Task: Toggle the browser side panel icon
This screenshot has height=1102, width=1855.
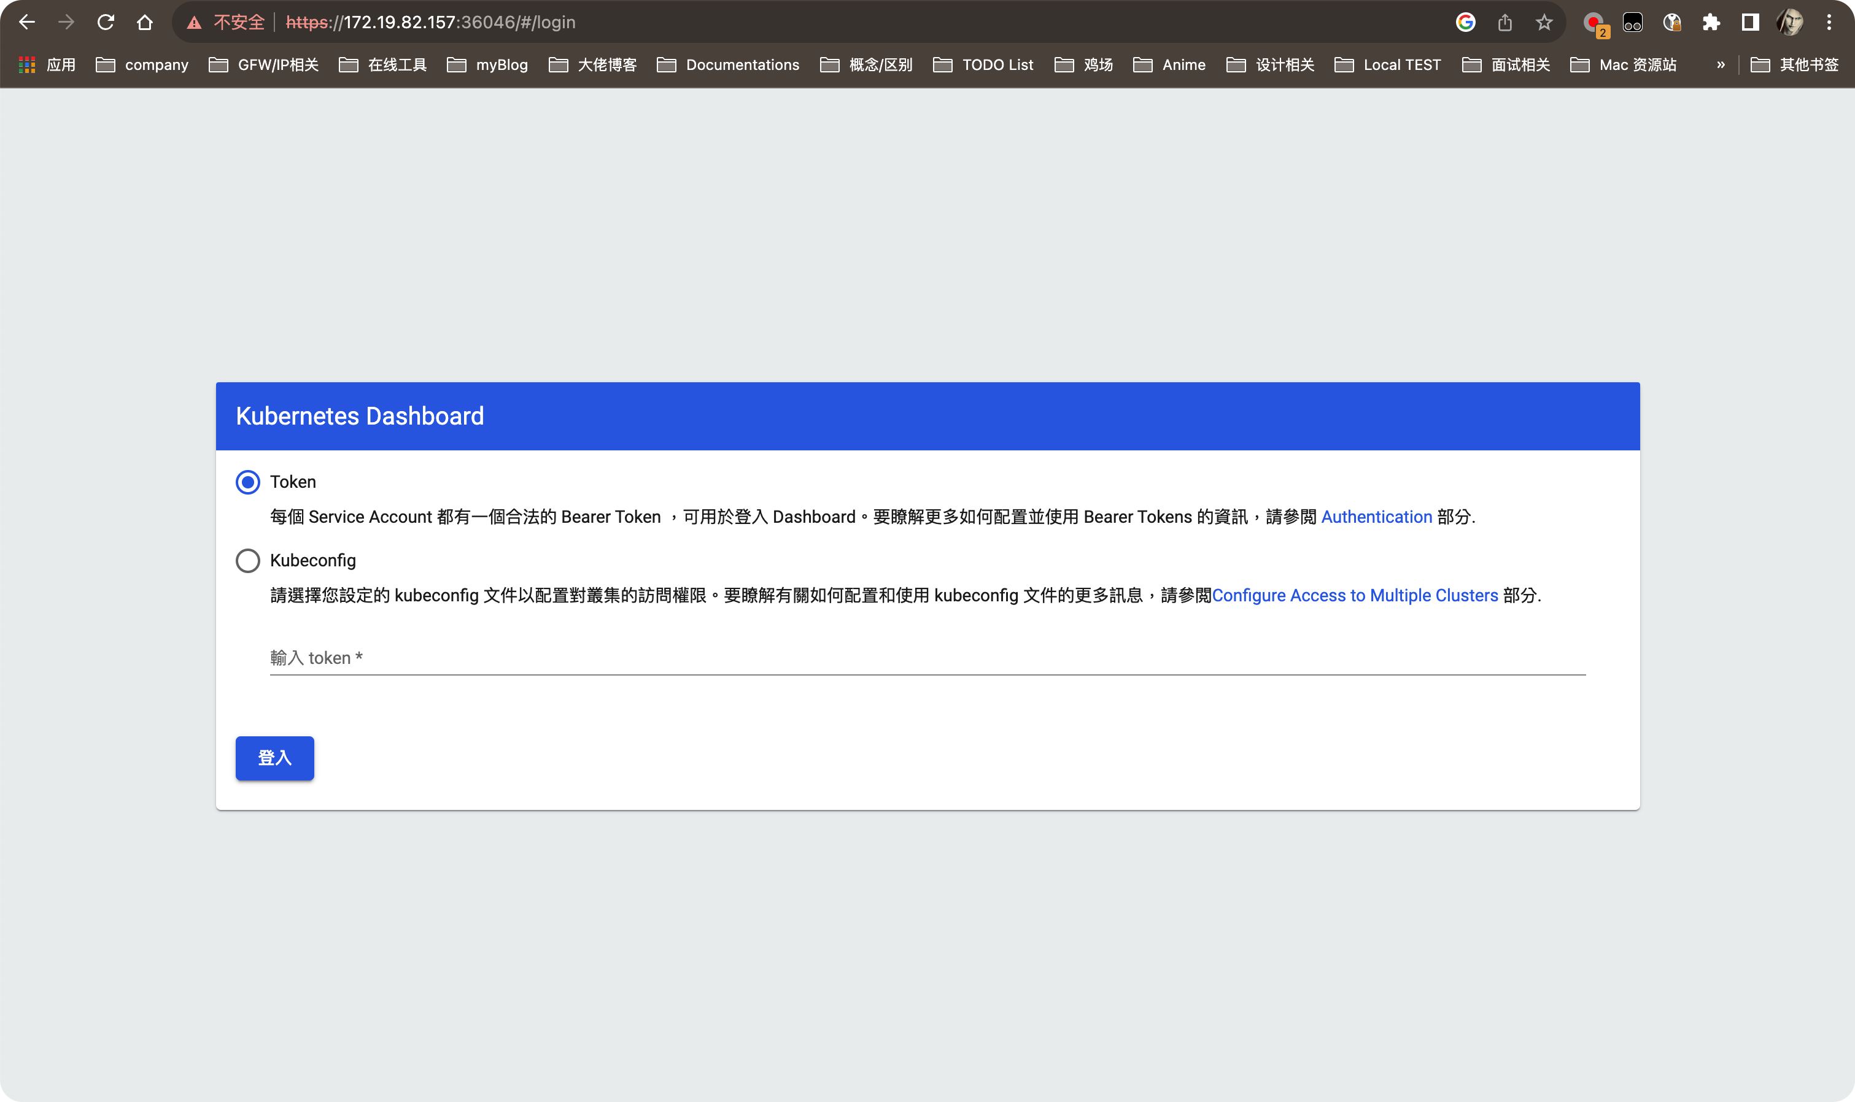Action: click(x=1750, y=22)
